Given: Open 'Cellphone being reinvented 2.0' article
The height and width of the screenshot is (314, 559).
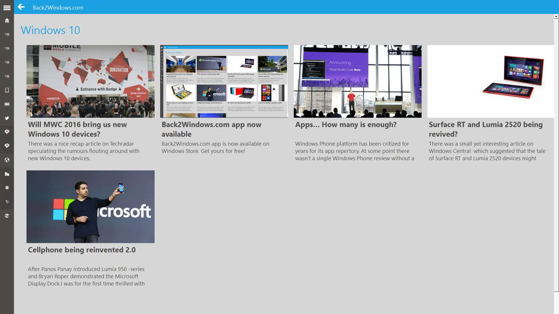Looking at the screenshot, I should (82, 250).
